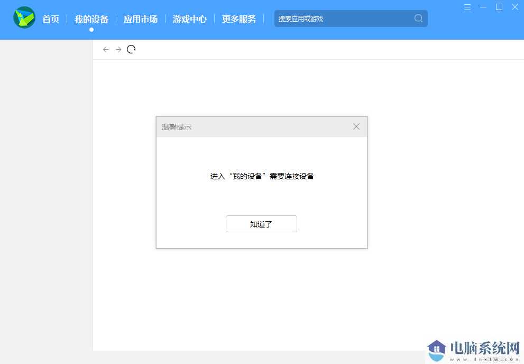The width and height of the screenshot is (524, 364).
Task: Minimize the application window
Action: (x=483, y=7)
